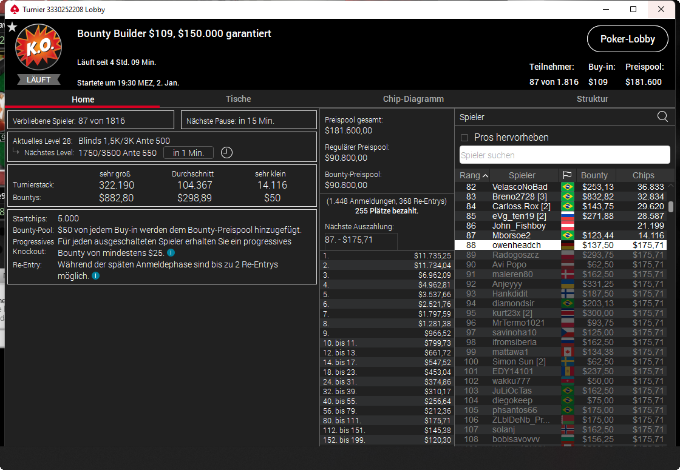Click the Finland flag next to Hankdidit
Viewport: 680px width, 470px height.
click(568, 294)
